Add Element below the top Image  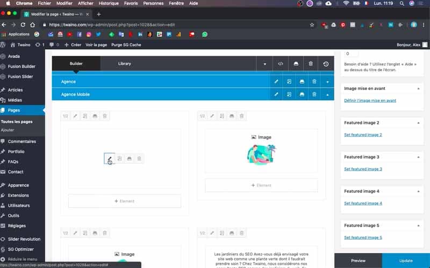pos(261,185)
